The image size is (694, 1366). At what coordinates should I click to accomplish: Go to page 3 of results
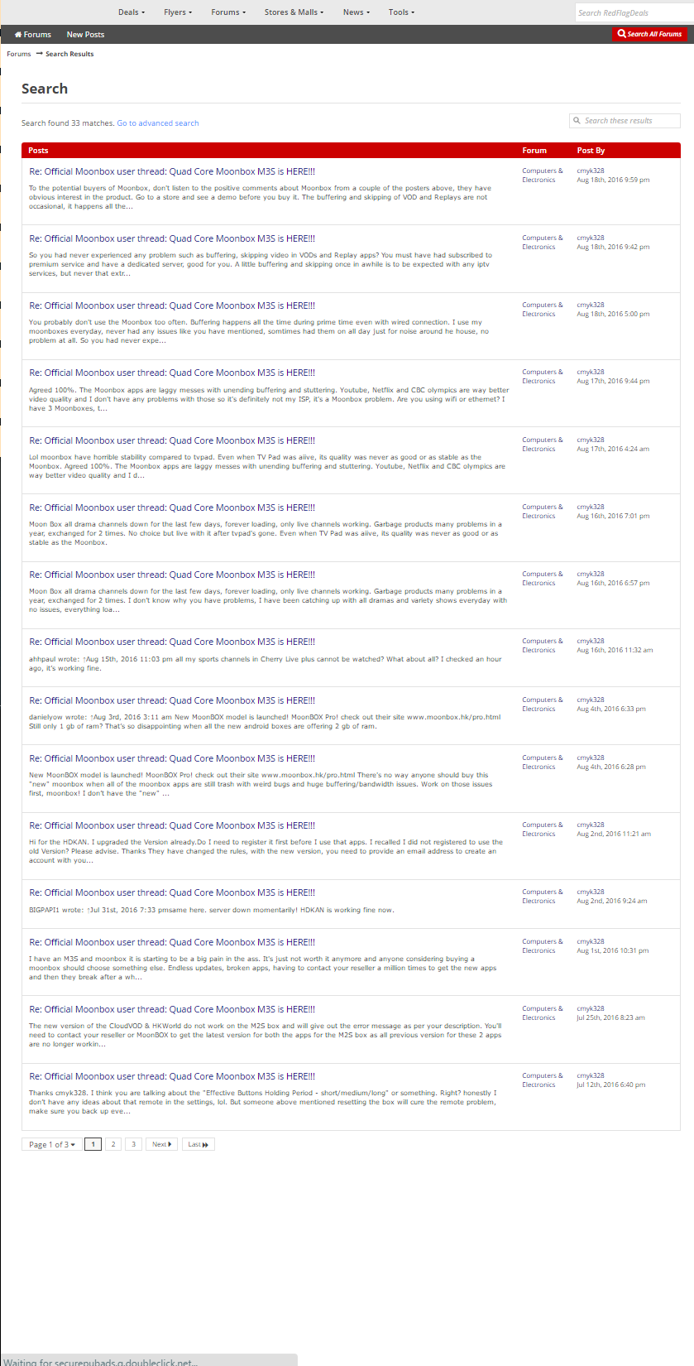tap(133, 1144)
